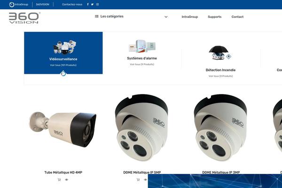Quick view Tube Métallique HD 4MP eye icon
This screenshot has height=188, width=282.
67,180
